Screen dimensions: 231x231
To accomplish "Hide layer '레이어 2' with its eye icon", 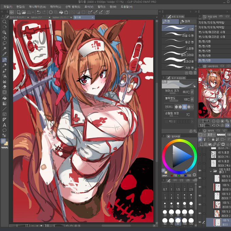I will click(x=200, y=213).
